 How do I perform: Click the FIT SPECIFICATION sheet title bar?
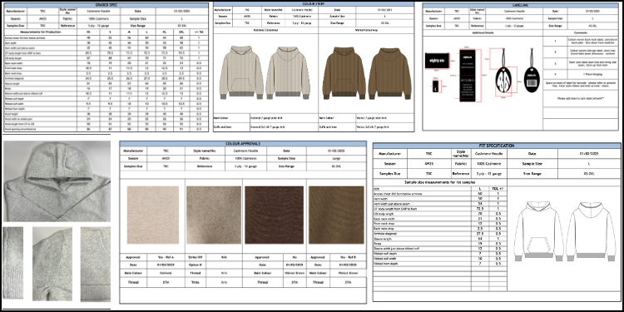tap(496, 146)
